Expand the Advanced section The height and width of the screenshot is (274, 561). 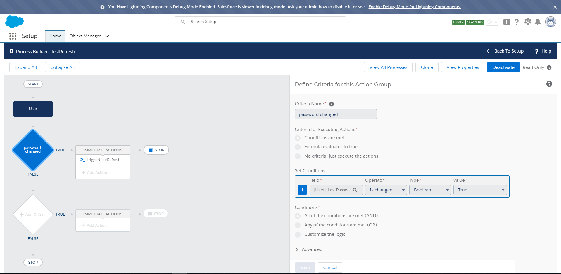pos(309,249)
